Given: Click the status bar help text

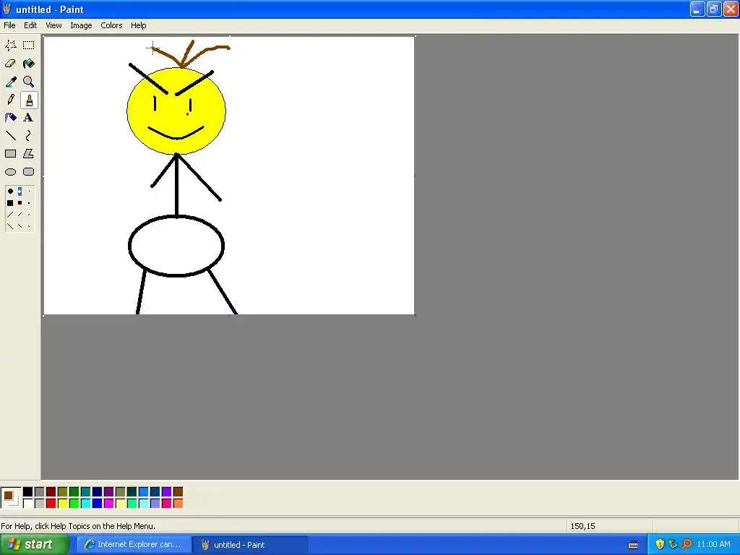Looking at the screenshot, I should coord(78,526).
